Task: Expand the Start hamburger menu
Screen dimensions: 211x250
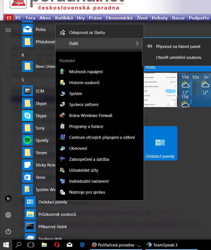Action: coord(8,30)
